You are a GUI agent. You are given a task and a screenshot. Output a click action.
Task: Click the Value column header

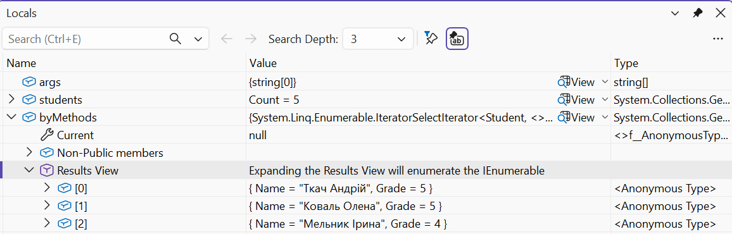428,63
